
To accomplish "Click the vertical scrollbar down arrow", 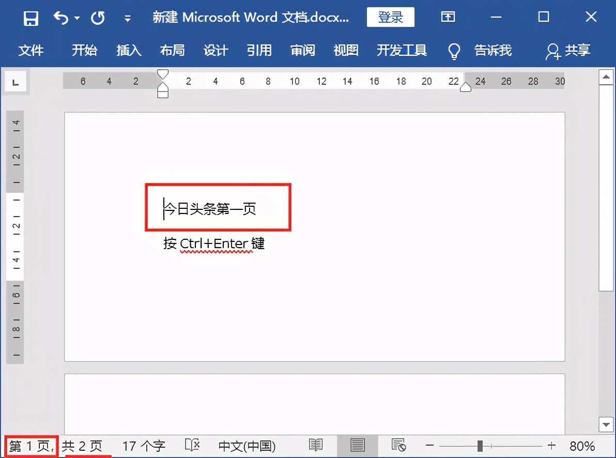I will click(606, 424).
